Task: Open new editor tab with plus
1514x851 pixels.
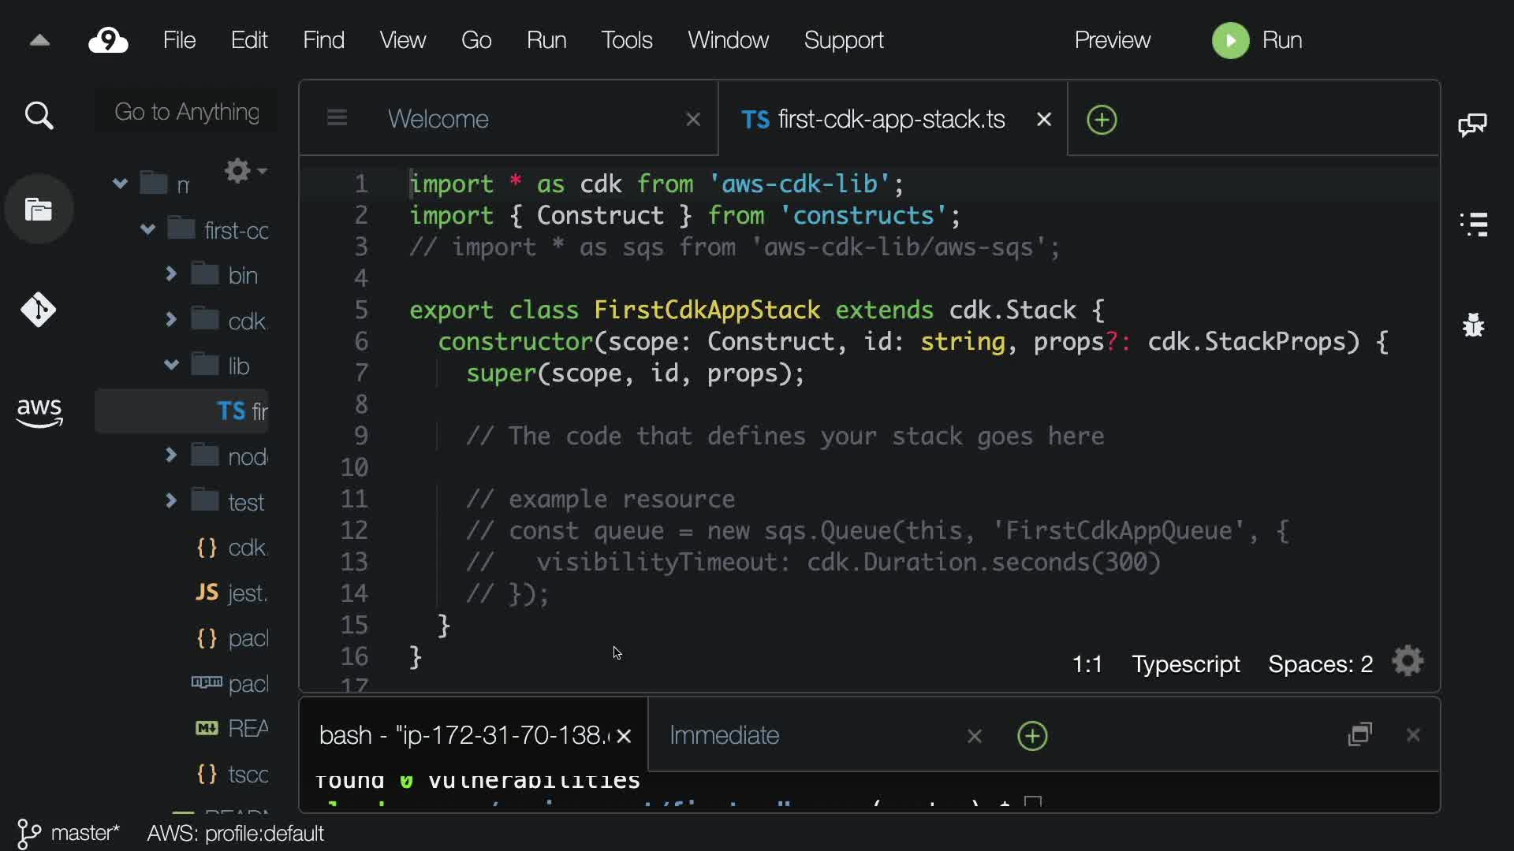Action: click(1102, 120)
